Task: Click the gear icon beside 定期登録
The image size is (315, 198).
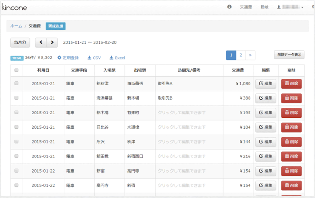Action: pyautogui.click(x=59, y=58)
